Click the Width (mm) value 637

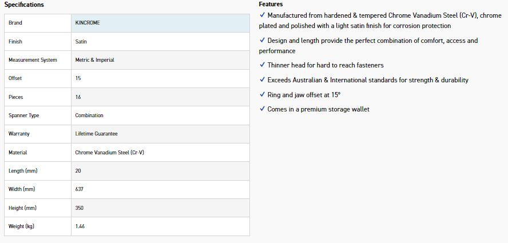80,189
